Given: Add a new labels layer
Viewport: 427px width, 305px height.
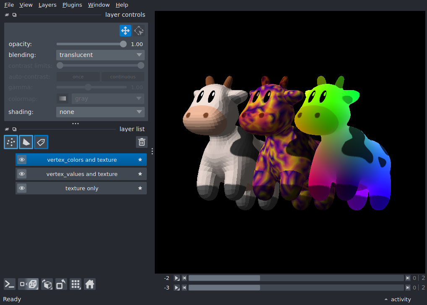Looking at the screenshot, I should point(41,142).
